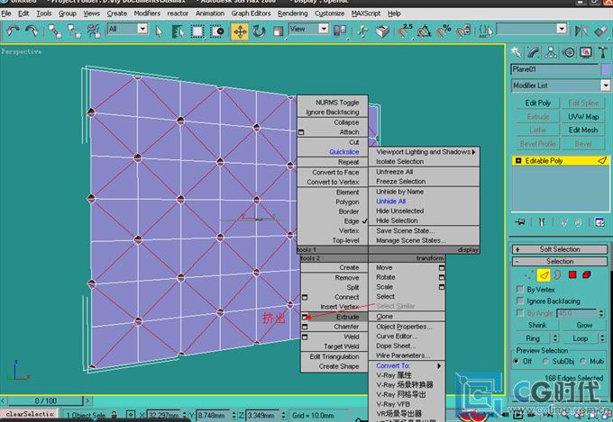
Task: Open the Rendering menu in menu bar
Action: 292,13
